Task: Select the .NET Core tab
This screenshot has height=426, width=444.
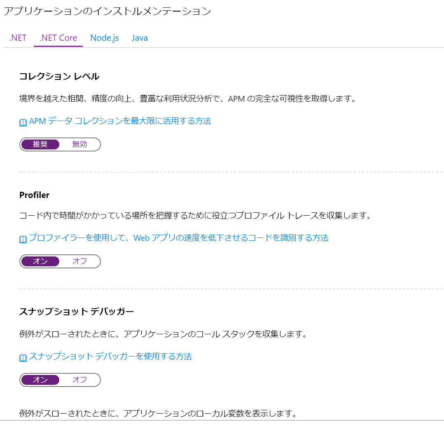Action: [x=58, y=38]
